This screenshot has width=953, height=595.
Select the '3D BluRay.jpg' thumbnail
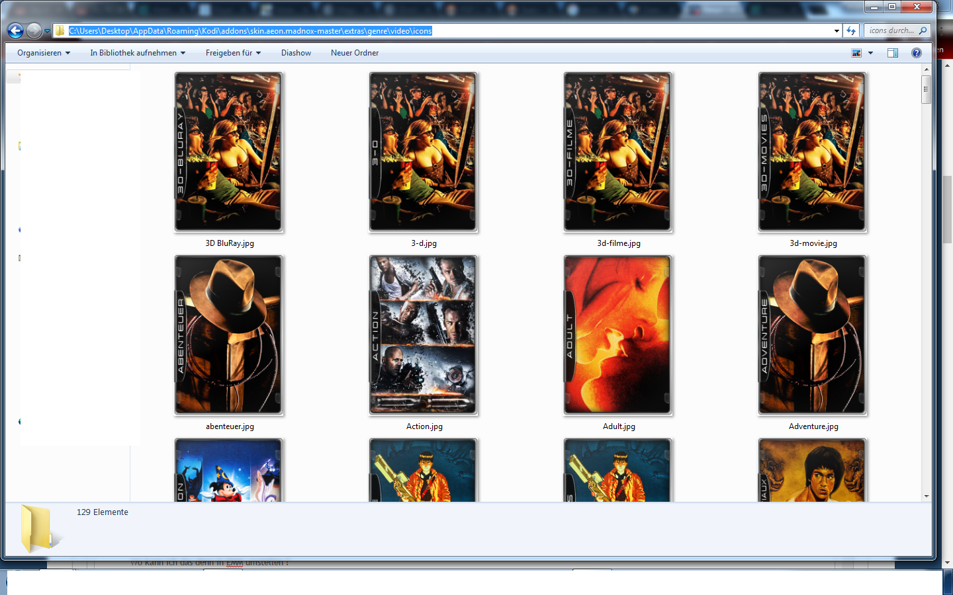(228, 152)
